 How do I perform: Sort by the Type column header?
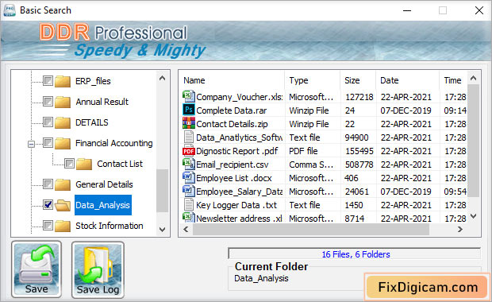coord(298,80)
